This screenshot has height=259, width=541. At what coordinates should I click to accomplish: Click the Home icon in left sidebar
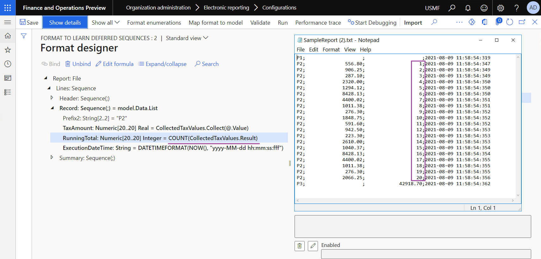point(8,36)
